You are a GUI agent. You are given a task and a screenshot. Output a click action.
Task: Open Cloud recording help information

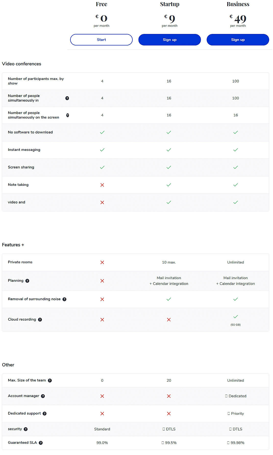coord(40,319)
